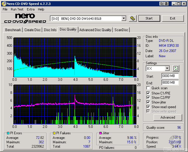Image resolution: width=188 pixels, height=152 pixels.
Task: Open the Run Test menu
Action: 17,9
